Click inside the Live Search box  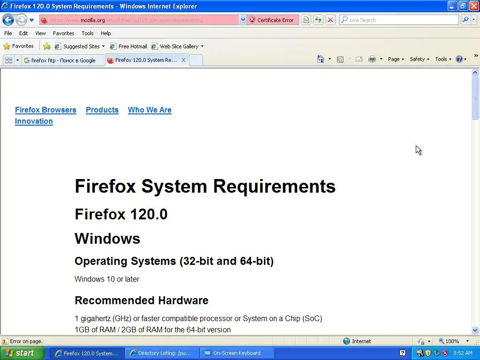(399, 20)
